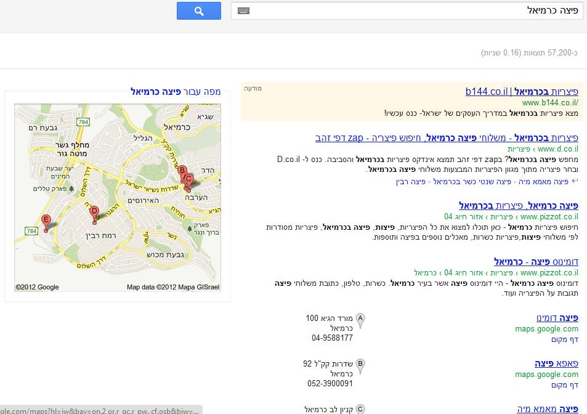
Task: Click the 'פיצה רבין' sitelink
Action: pos(411,182)
